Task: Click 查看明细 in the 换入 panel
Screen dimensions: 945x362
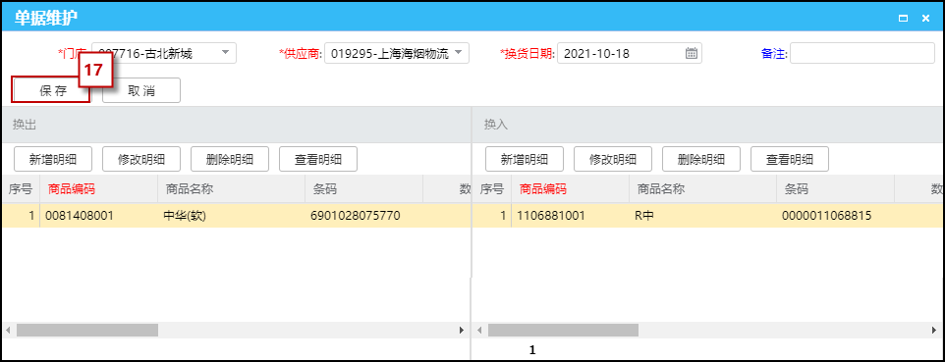Action: tap(790, 159)
